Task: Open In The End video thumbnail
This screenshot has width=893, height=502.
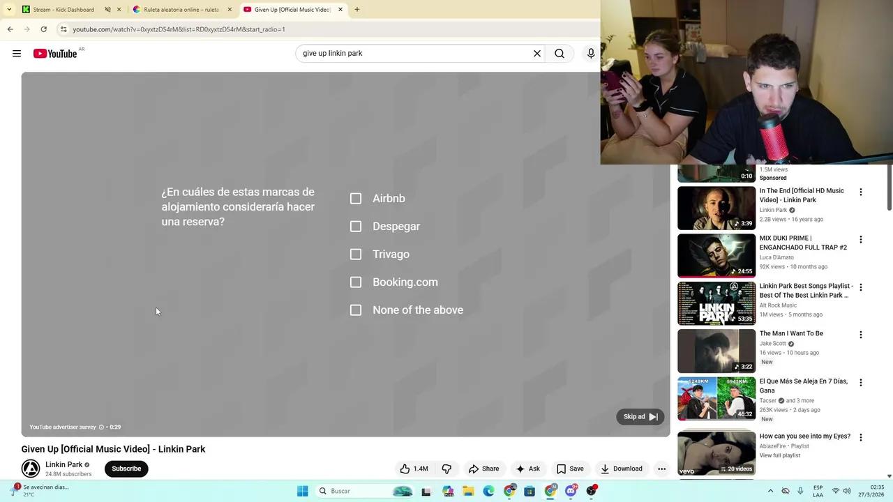Action: click(716, 208)
